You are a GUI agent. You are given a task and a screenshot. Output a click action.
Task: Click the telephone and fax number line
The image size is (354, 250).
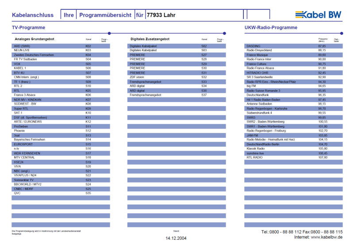pyautogui.click(x=302, y=232)
